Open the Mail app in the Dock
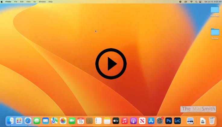 pyautogui.click(x=46, y=121)
